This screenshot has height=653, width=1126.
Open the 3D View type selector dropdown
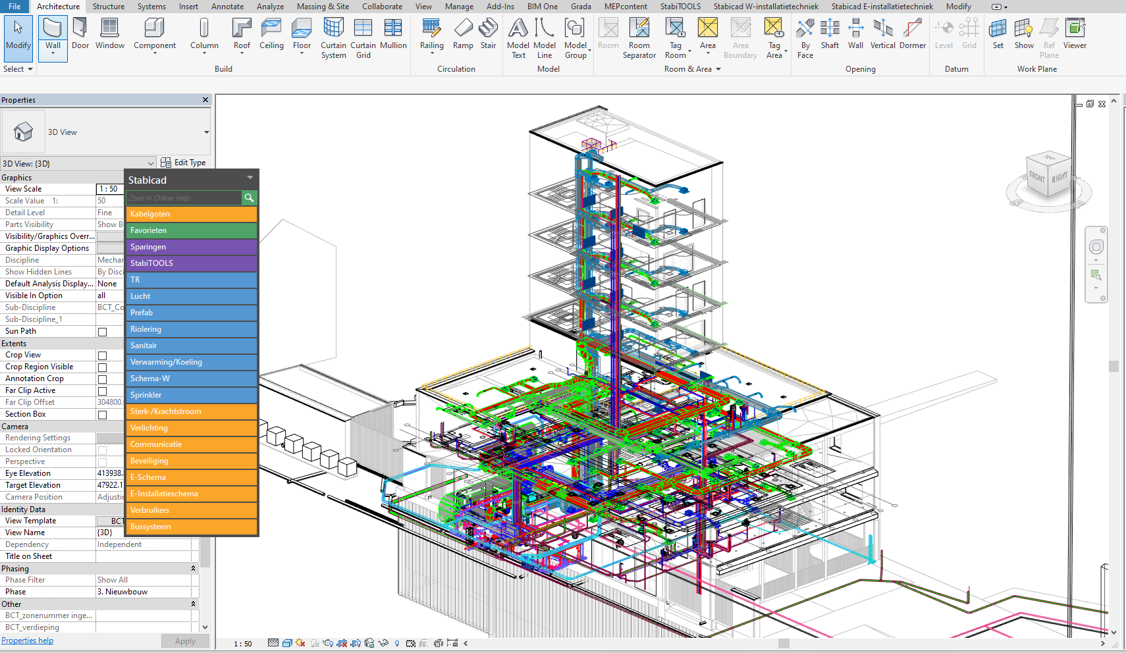tap(206, 132)
